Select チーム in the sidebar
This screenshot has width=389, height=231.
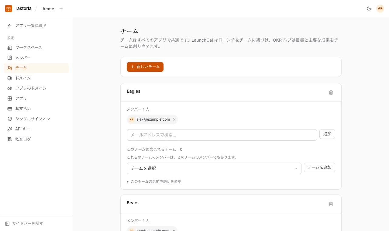click(x=36, y=68)
